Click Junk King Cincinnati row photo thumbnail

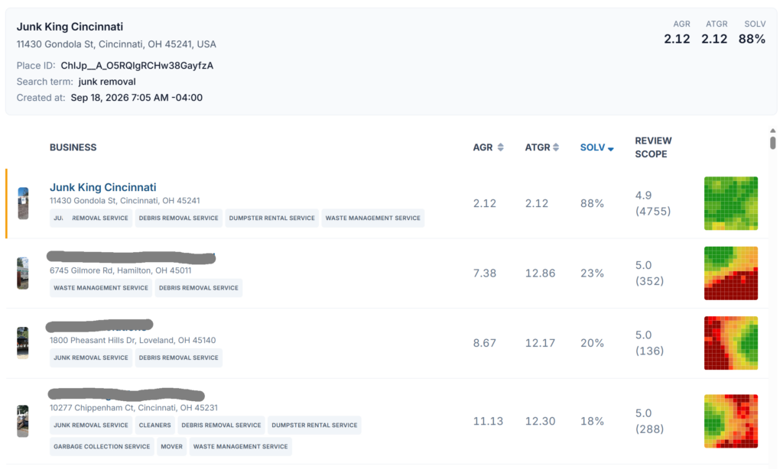pyautogui.click(x=23, y=203)
